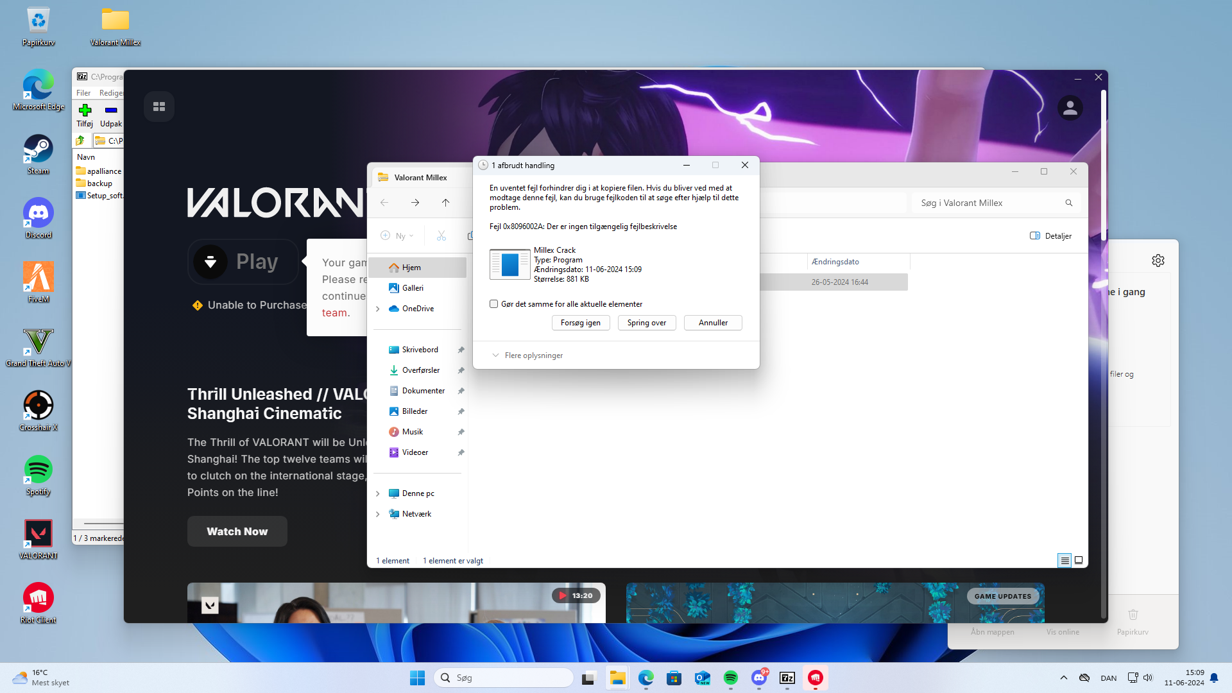Click the Watch Now button
The image size is (1232, 693).
237,531
